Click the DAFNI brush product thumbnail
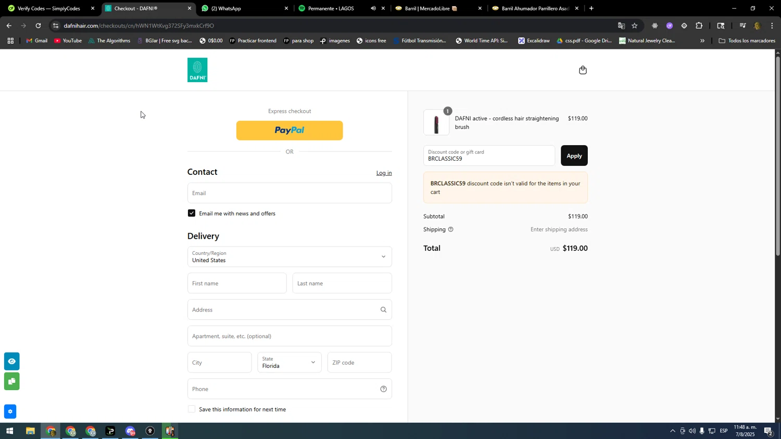Image resolution: width=781 pixels, height=439 pixels. pyautogui.click(x=436, y=123)
